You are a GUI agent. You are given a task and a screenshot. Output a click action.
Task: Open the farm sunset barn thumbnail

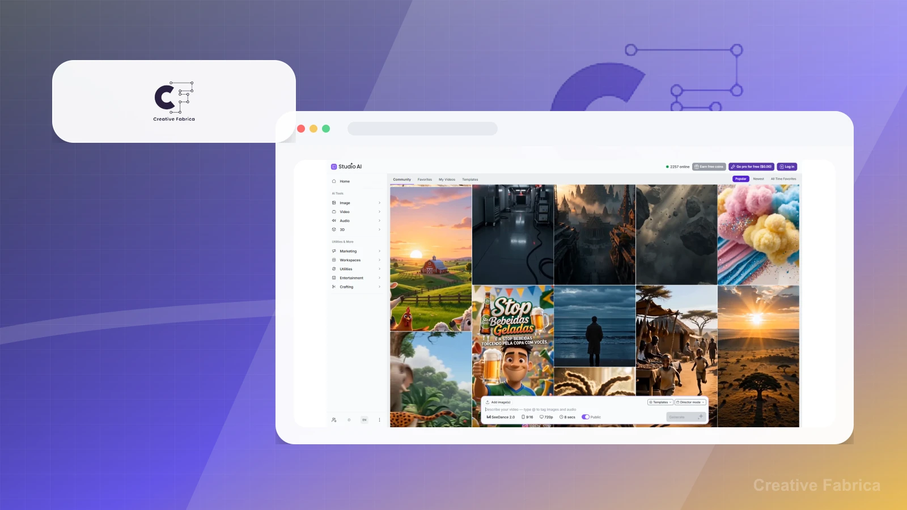coord(431,258)
